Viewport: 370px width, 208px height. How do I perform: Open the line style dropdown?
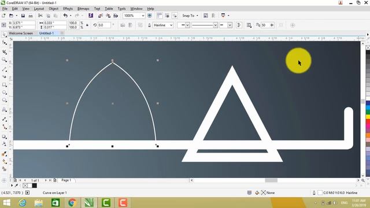tap(215, 25)
